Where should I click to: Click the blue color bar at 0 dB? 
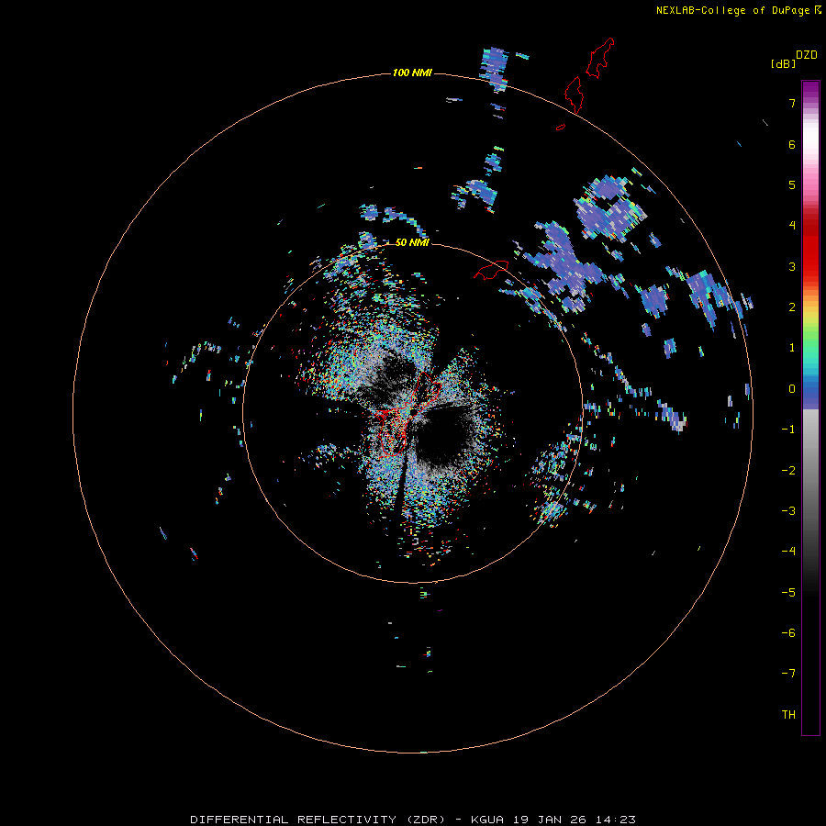click(x=810, y=389)
